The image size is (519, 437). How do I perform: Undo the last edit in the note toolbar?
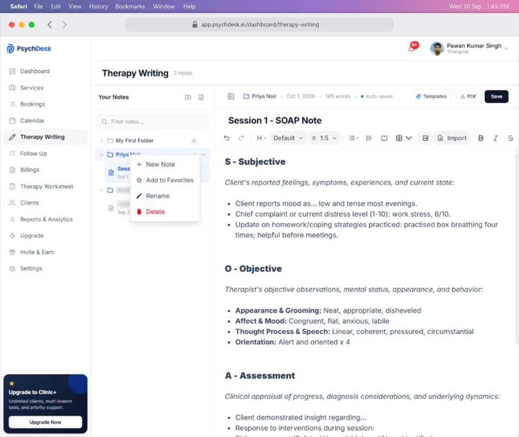(227, 138)
